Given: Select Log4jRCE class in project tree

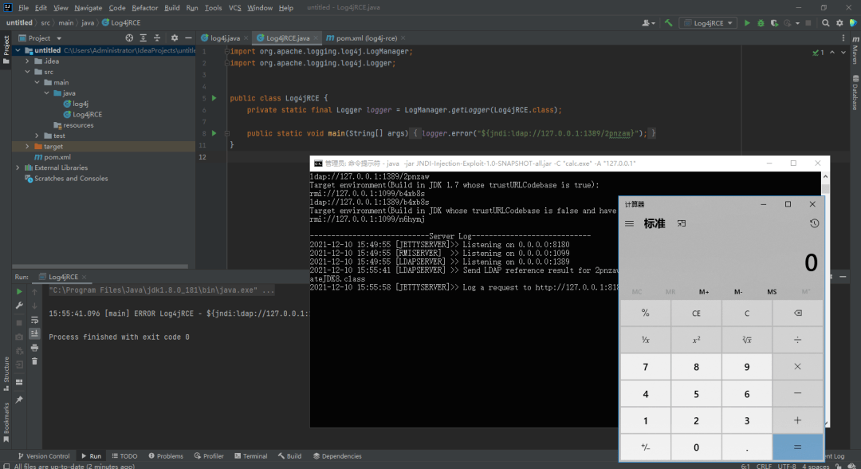Looking at the screenshot, I should pos(82,114).
